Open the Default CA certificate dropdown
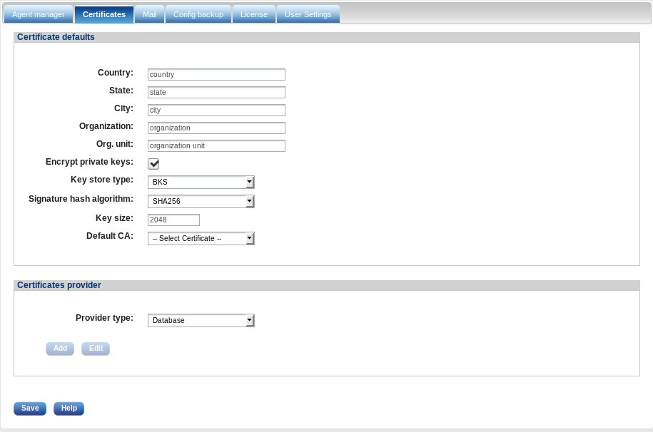653x432 pixels. point(201,238)
